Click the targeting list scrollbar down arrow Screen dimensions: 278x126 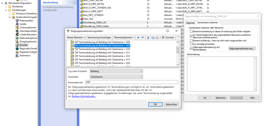point(178,65)
